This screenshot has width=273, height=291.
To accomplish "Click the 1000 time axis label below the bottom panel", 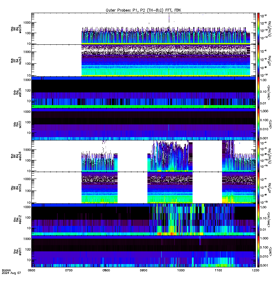I will (x=181, y=270).
